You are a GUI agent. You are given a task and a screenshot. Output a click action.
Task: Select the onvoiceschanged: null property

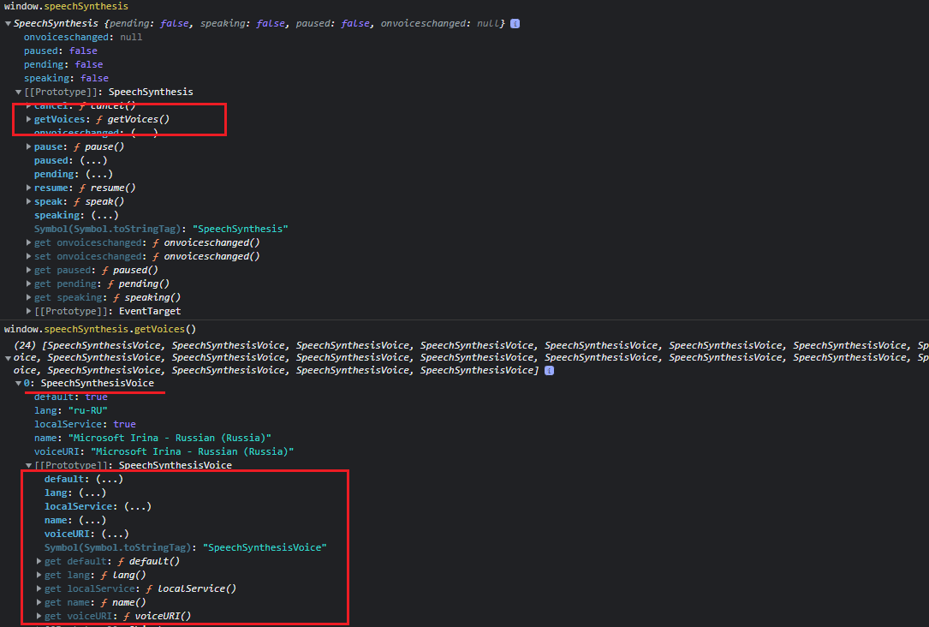(x=83, y=37)
